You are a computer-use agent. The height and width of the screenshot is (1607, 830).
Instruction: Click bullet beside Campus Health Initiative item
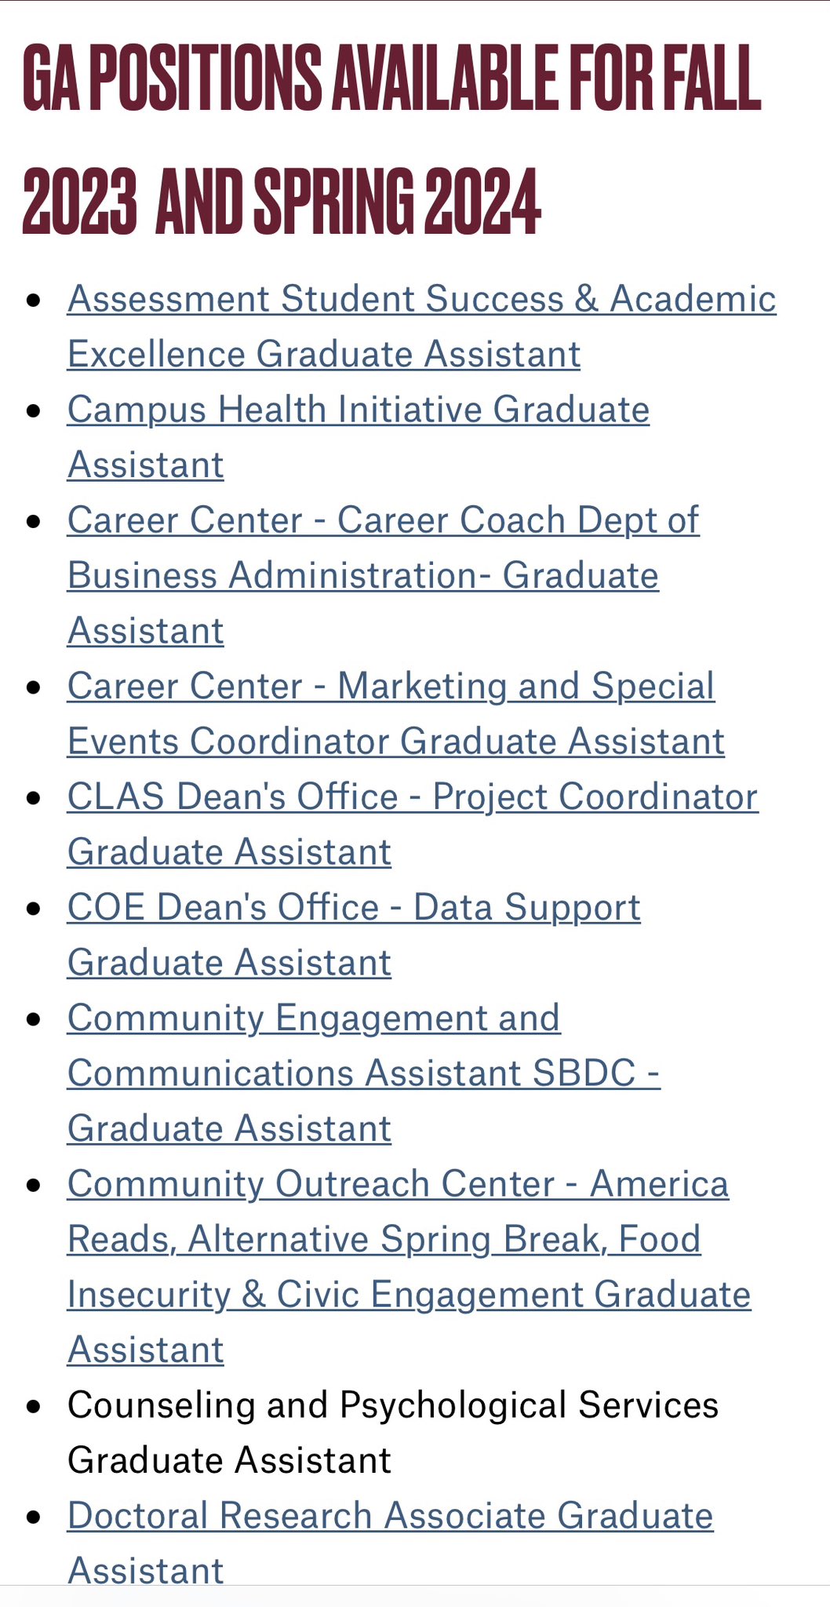(x=33, y=410)
